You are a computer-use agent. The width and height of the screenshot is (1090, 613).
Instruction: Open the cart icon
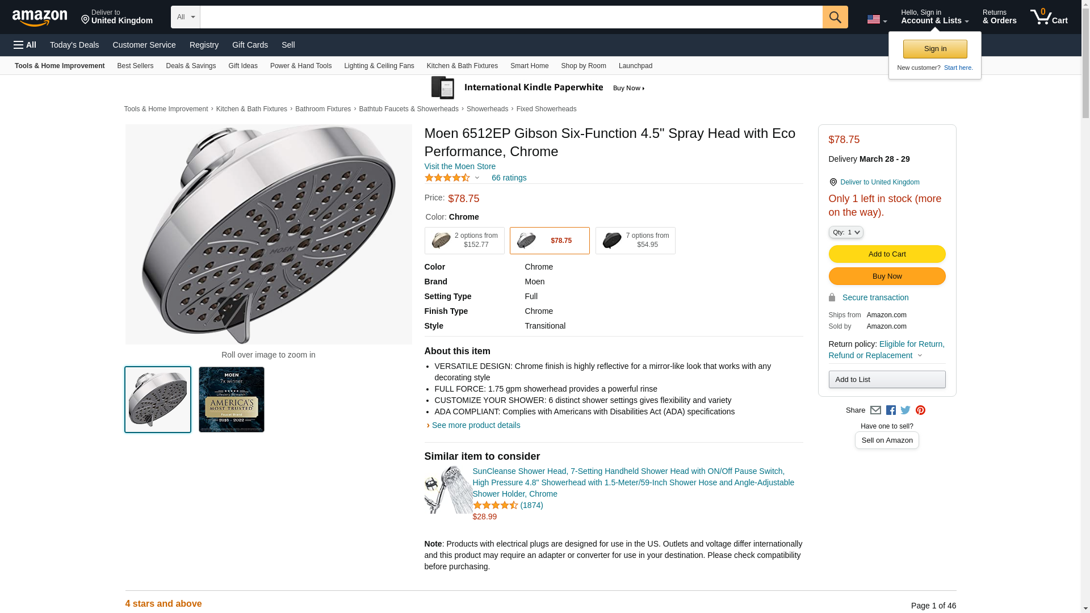pos(1049,17)
